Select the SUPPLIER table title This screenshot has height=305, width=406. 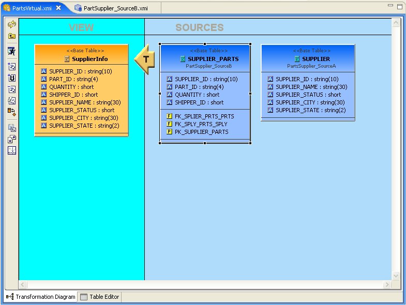[x=316, y=59]
